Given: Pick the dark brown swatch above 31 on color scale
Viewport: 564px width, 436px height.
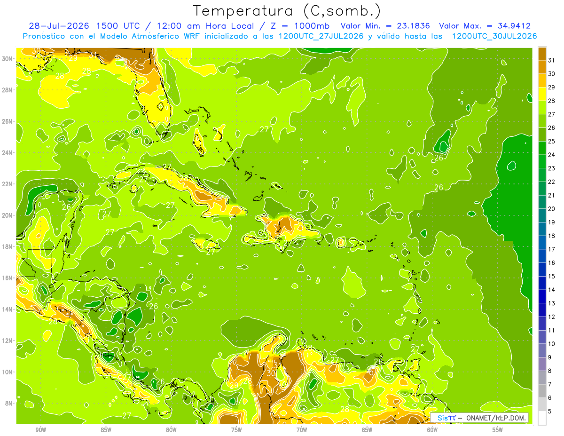Looking at the screenshot, I should (x=542, y=54).
